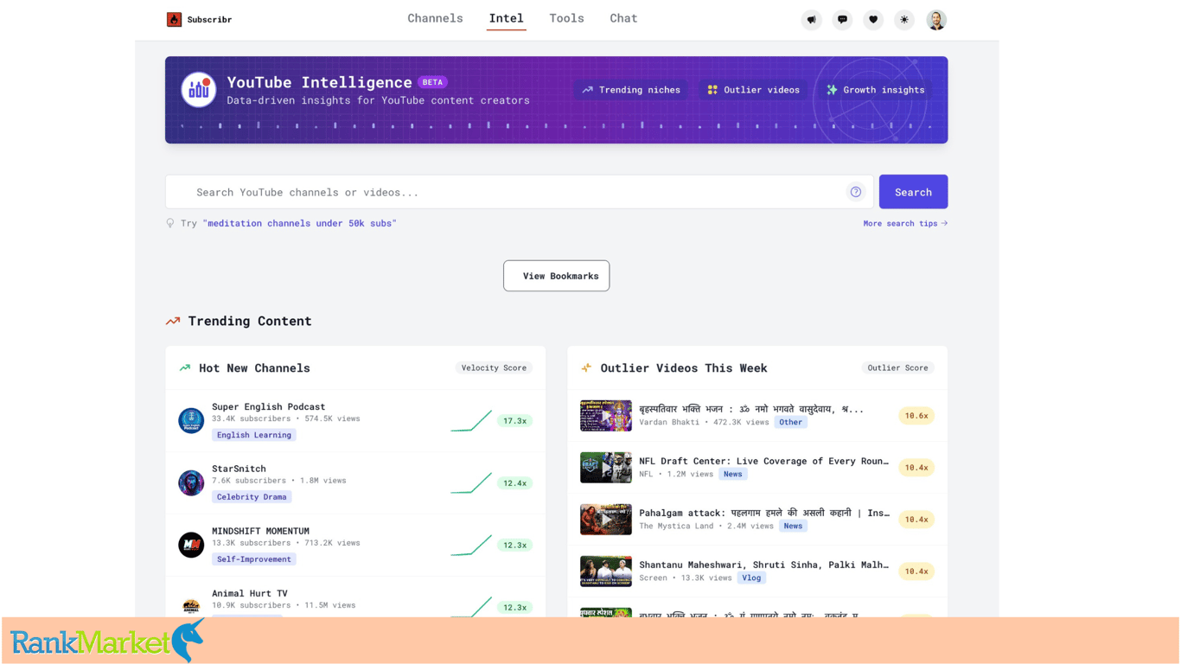Click StarSnitch velocity trend graph

coord(471,482)
